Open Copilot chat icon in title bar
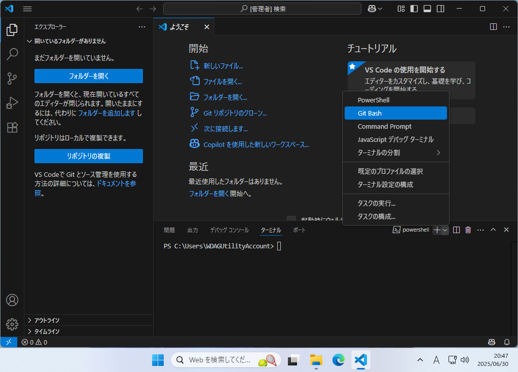This screenshot has width=518, height=372. click(372, 9)
